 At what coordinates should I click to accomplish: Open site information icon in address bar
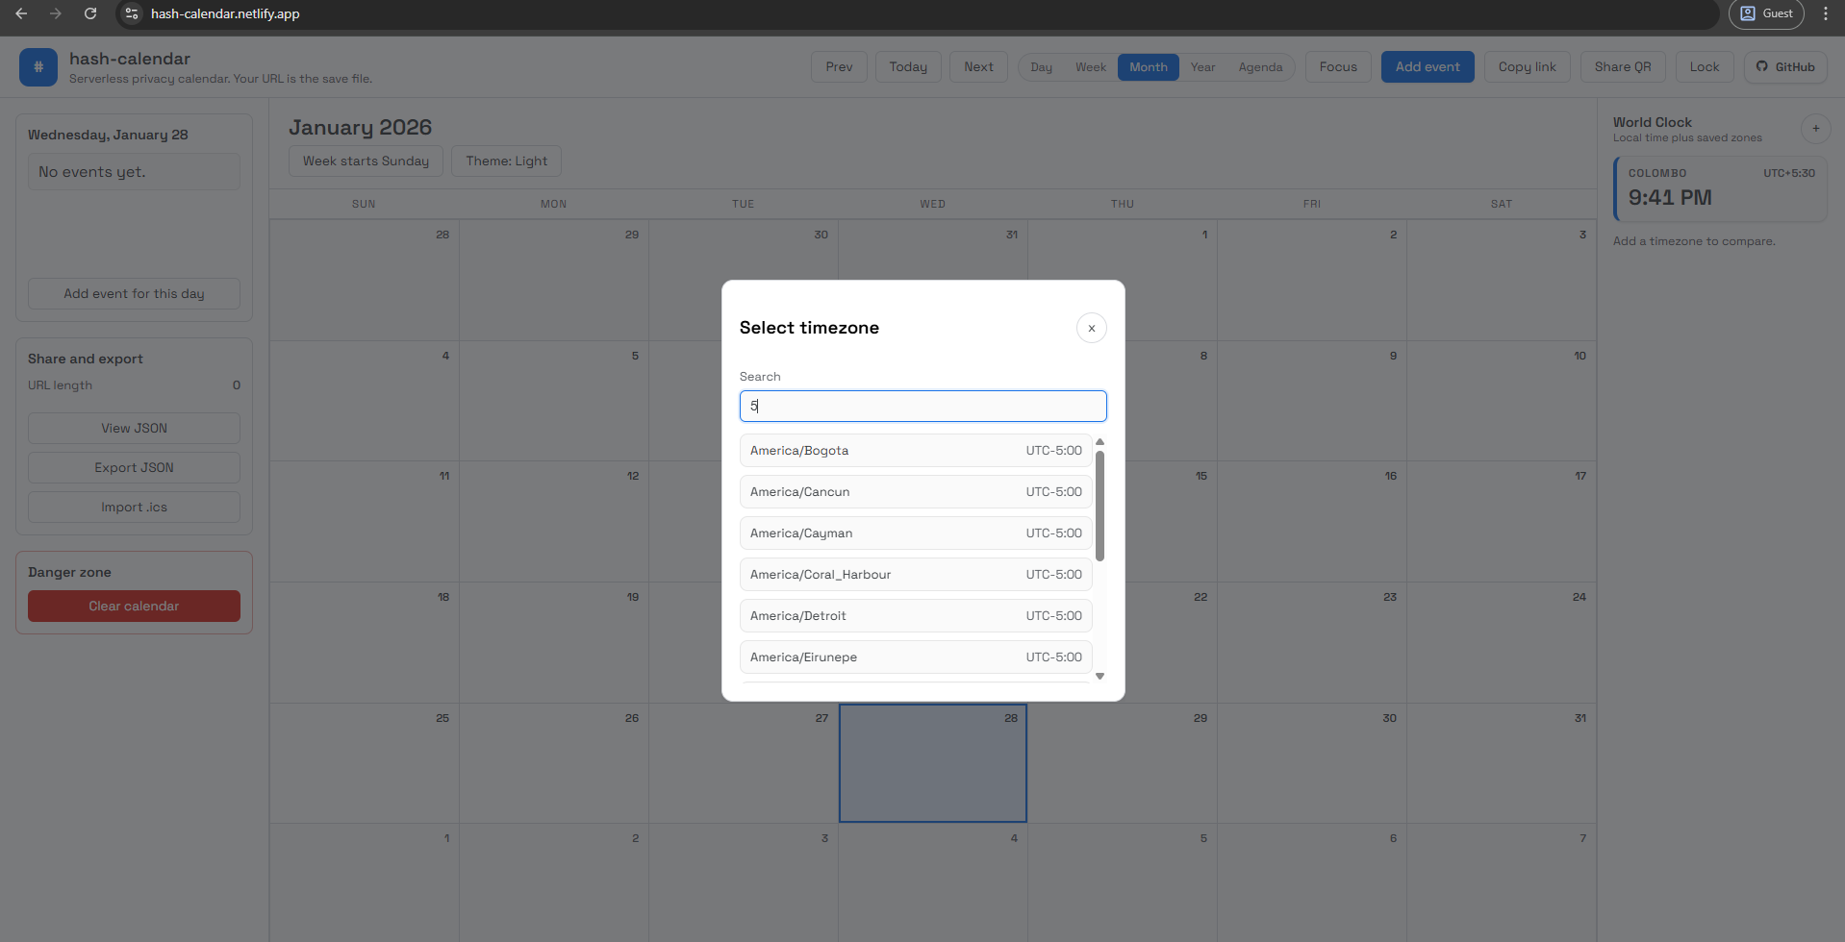(132, 13)
